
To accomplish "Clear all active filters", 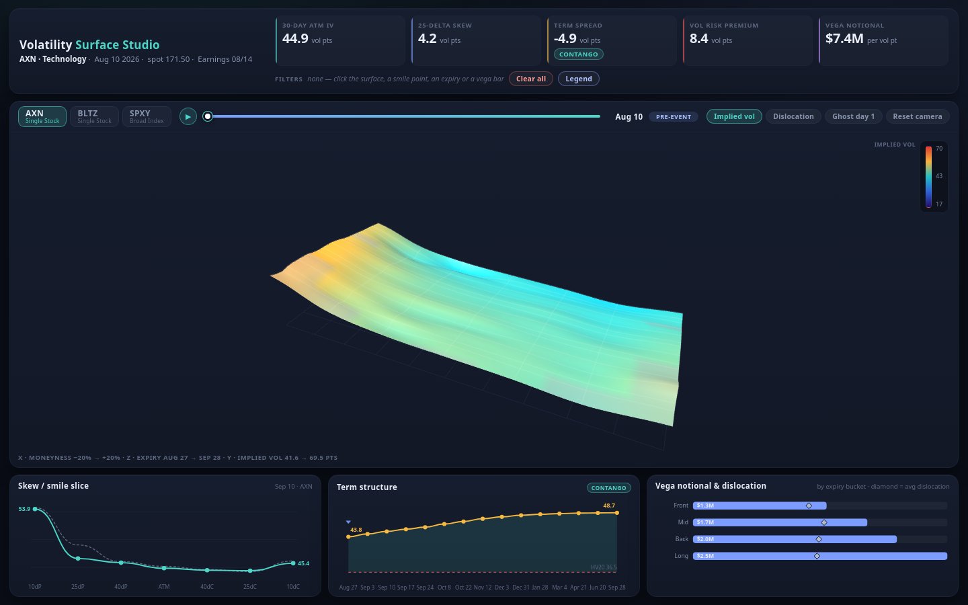I will (531, 79).
